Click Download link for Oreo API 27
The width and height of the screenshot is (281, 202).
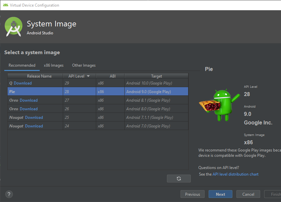tap(29, 100)
